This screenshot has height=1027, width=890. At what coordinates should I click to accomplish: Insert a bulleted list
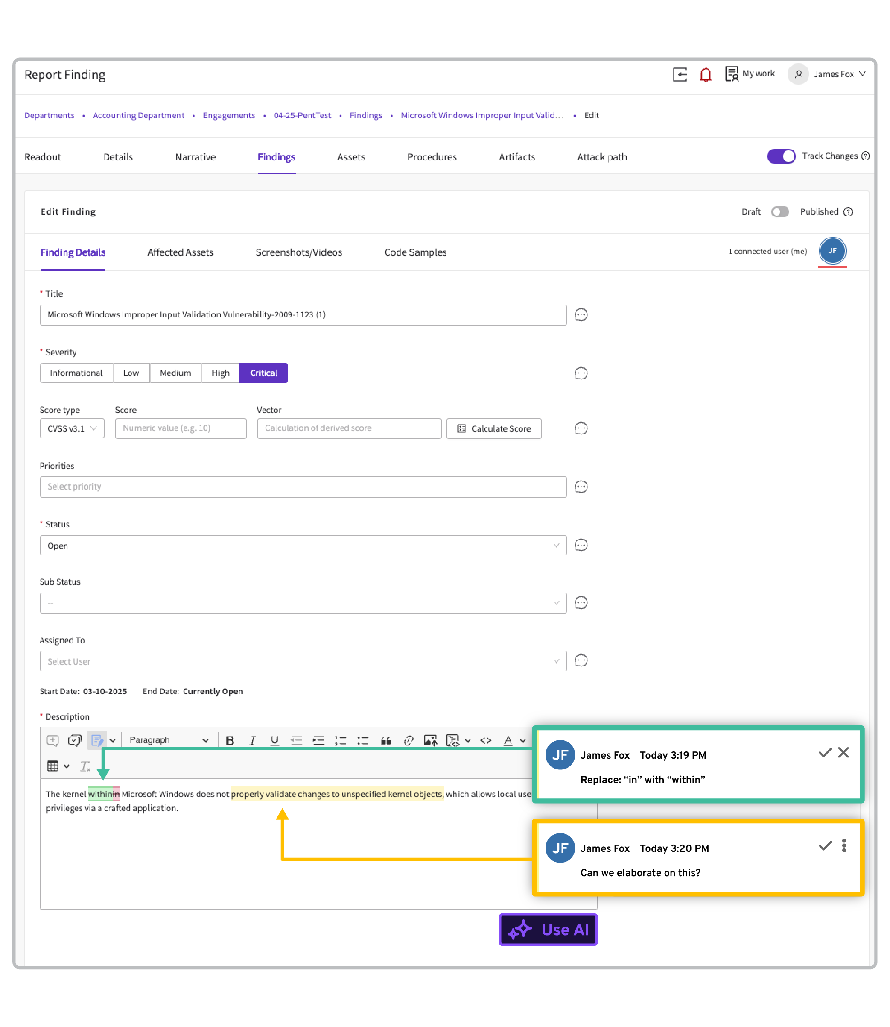tap(362, 740)
